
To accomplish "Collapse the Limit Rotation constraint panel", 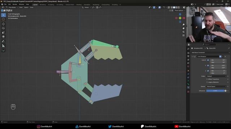I will 192,57.
